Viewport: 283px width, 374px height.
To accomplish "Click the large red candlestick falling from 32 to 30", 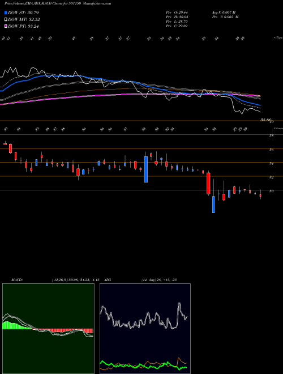I will coord(208,184).
